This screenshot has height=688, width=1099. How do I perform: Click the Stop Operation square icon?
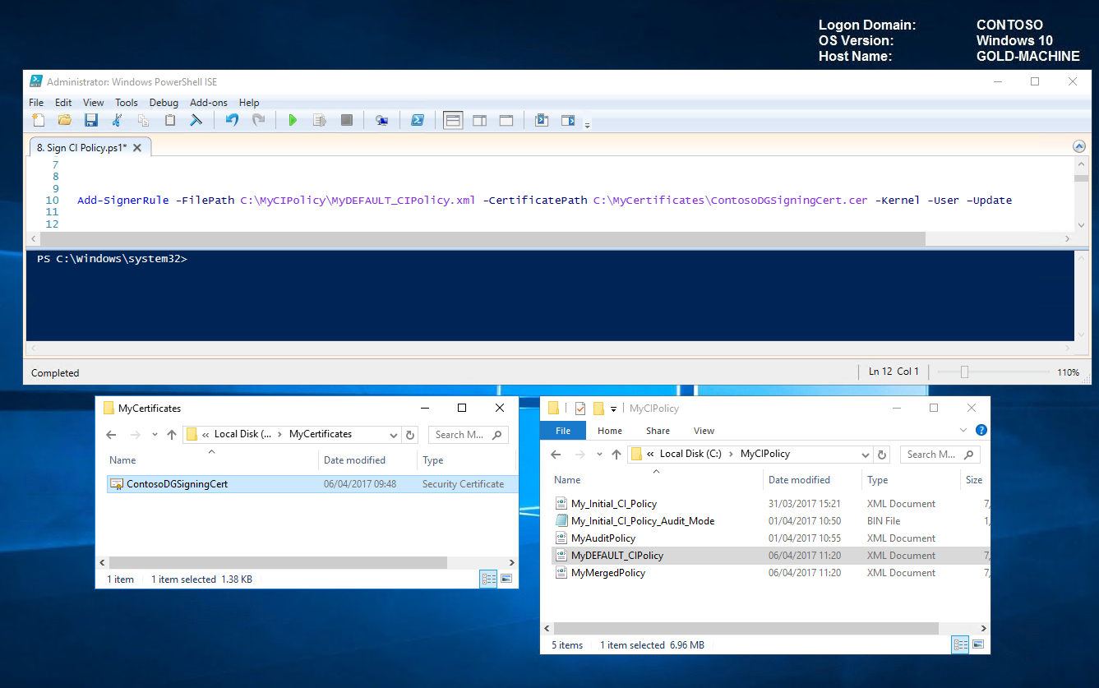(346, 121)
